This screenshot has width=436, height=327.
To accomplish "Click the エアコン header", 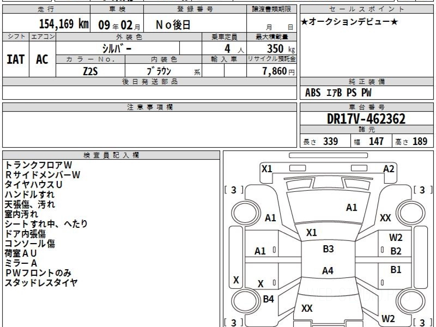I will 43,37.
